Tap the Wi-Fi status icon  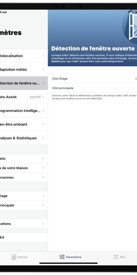[x=129, y=12]
